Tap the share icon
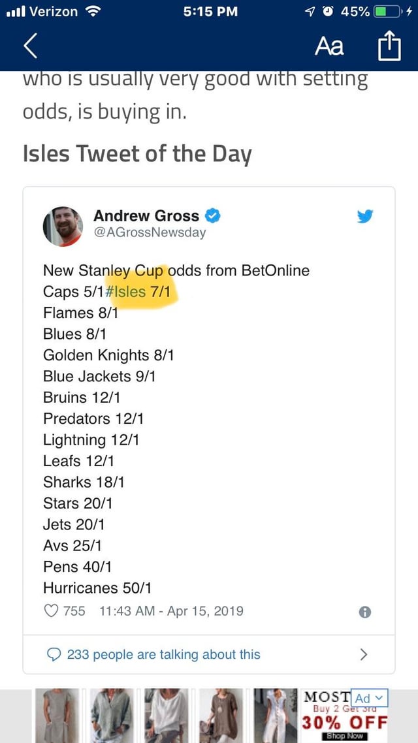Image resolution: width=418 pixels, height=743 pixels. (389, 47)
